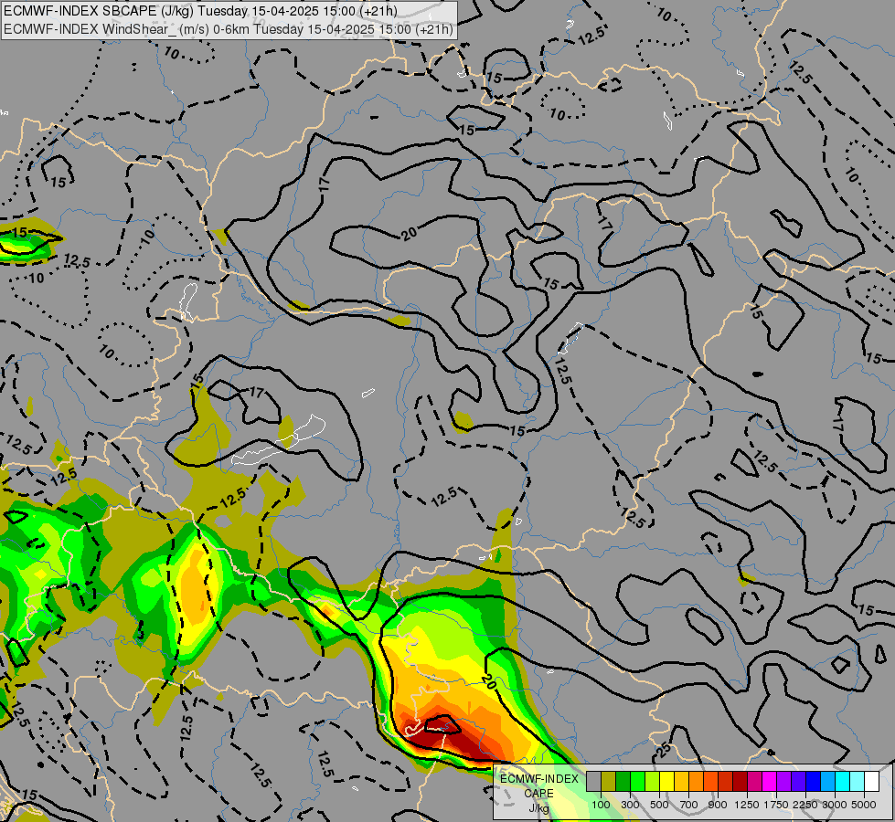Pick the yellow-green lime legend swatch

652,781
